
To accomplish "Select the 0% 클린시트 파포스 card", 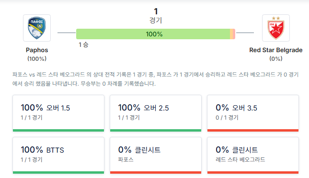I will [156, 156].
